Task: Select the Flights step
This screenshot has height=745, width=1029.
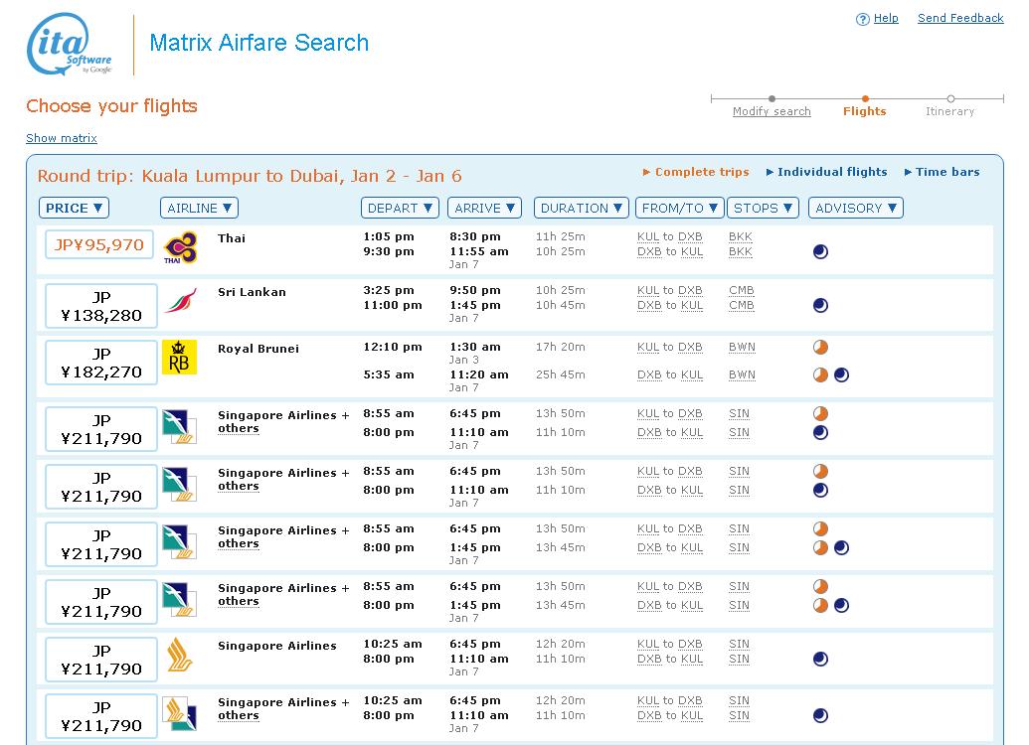Action: (865, 111)
